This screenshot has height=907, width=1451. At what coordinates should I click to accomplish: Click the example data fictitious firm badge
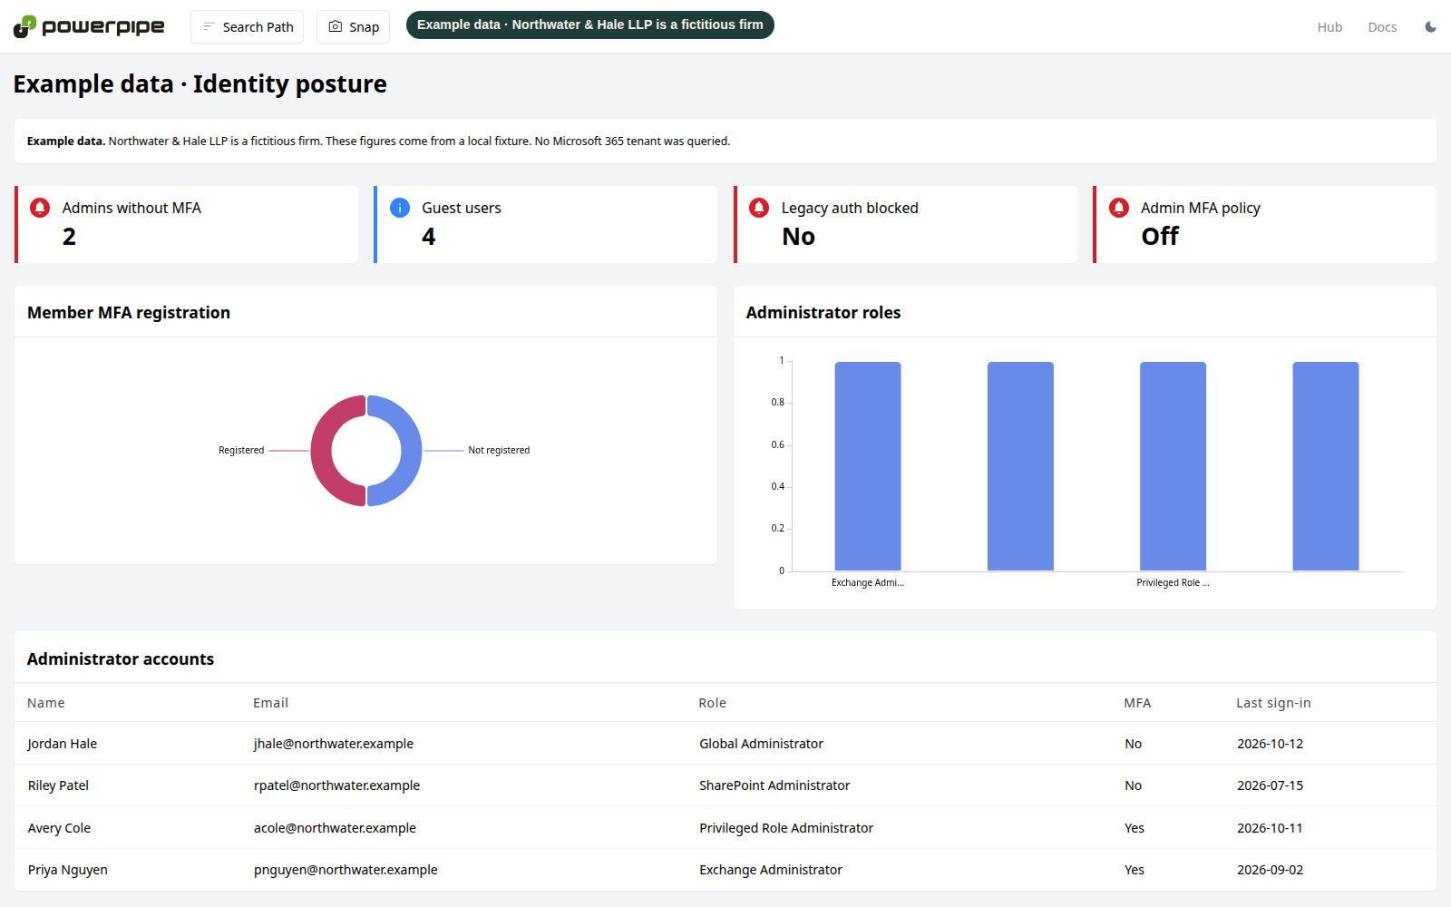point(590,24)
